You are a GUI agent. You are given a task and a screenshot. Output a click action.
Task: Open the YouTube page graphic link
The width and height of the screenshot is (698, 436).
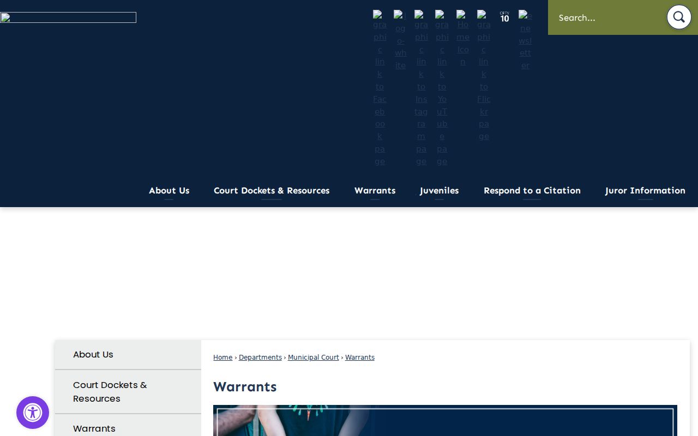(442, 88)
